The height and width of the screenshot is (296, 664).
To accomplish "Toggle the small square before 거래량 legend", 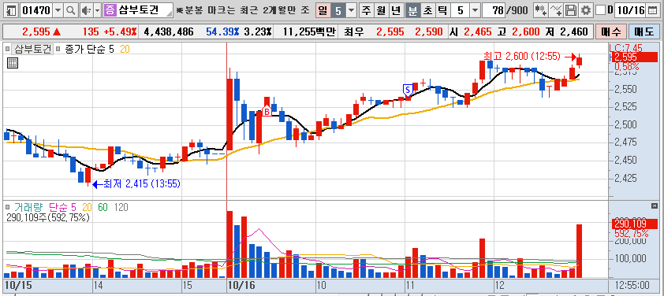I will click(8, 208).
